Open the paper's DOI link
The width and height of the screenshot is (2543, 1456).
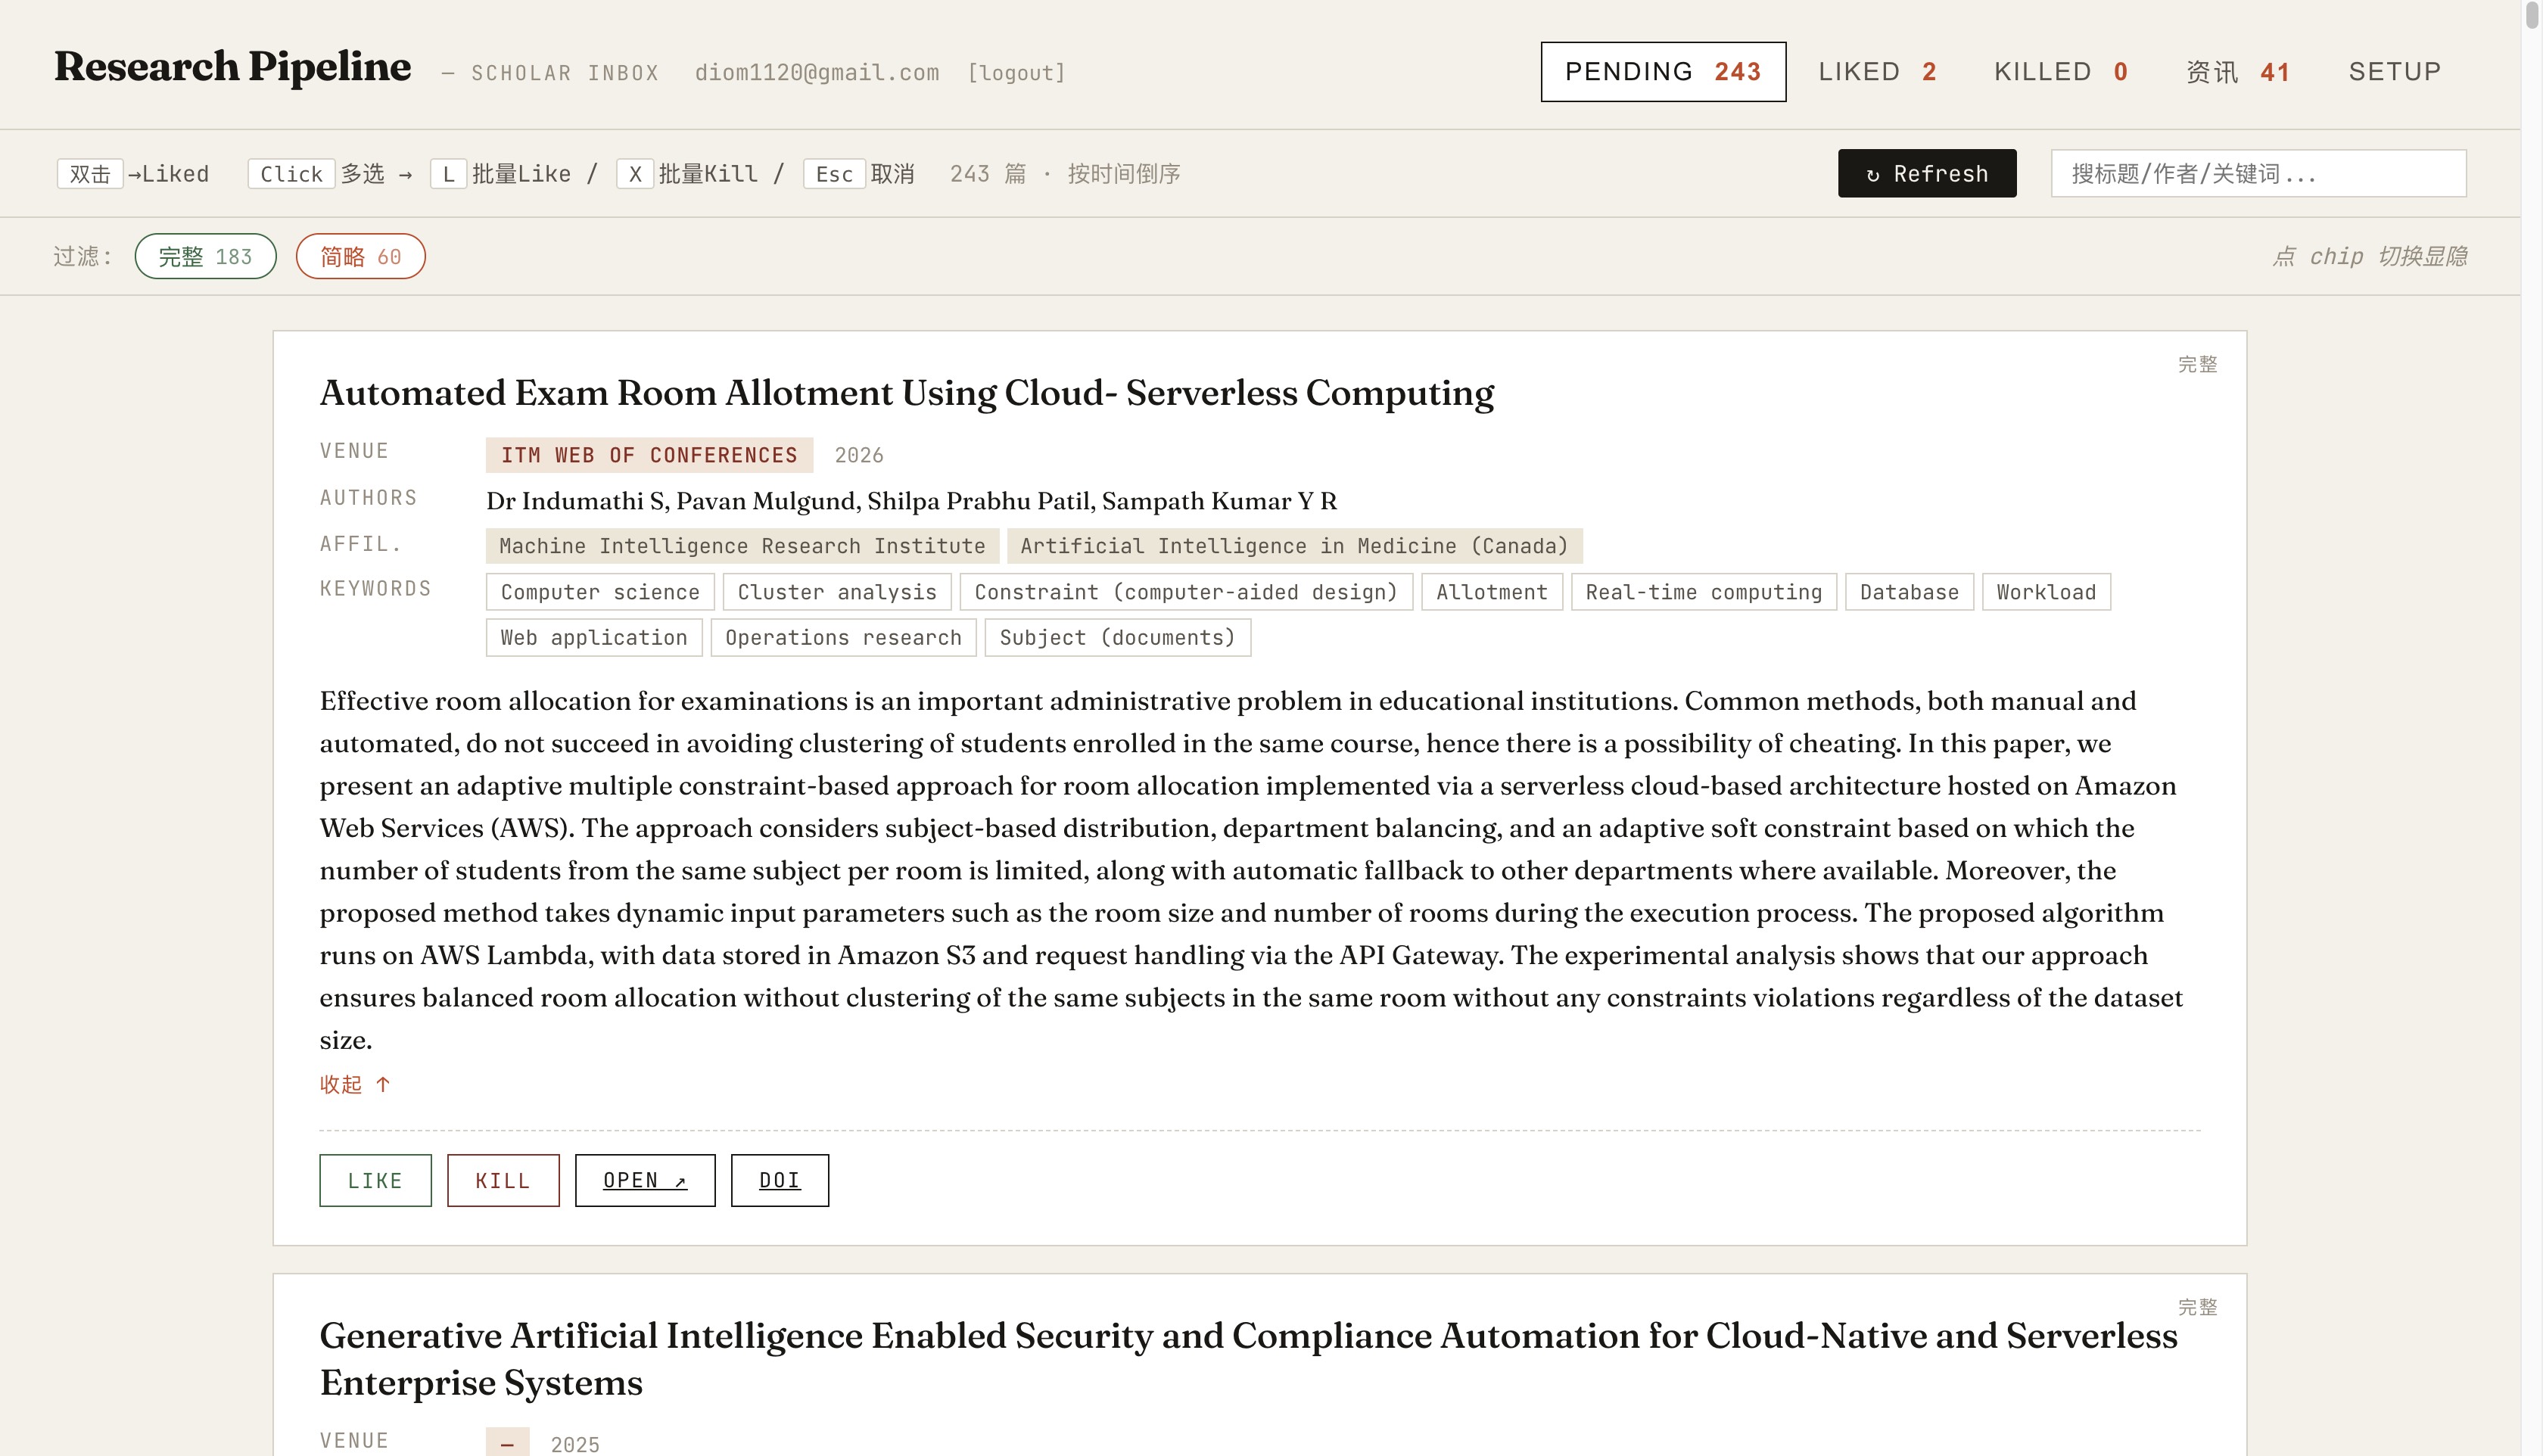click(x=779, y=1180)
